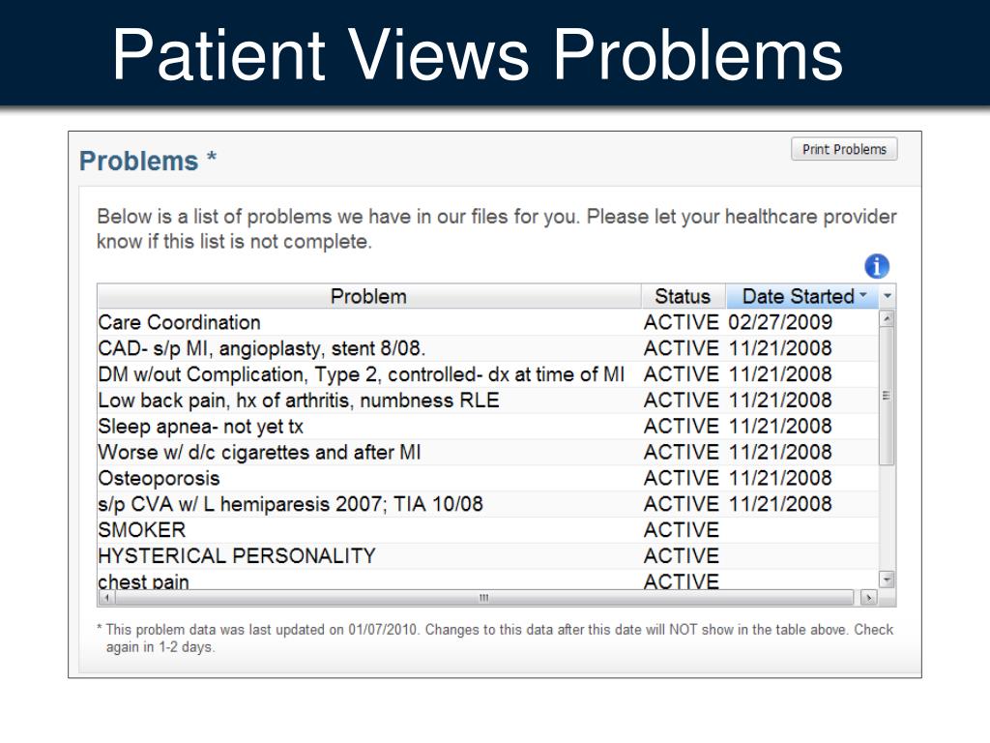The height and width of the screenshot is (743, 990).
Task: Click the horizontal scrollbar left arrow
Action: point(106,597)
